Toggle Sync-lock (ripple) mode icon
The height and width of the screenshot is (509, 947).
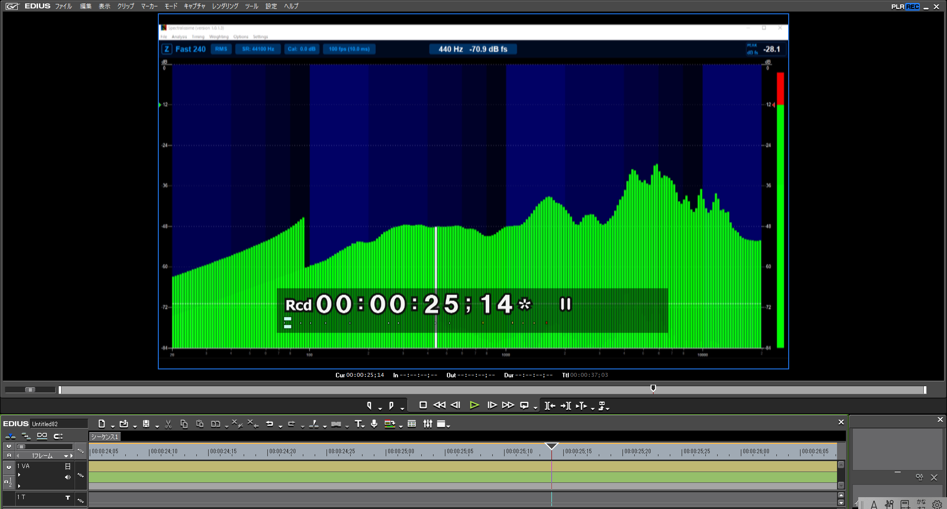click(x=26, y=436)
